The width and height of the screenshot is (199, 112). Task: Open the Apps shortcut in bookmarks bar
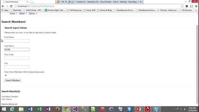coord(5,10)
